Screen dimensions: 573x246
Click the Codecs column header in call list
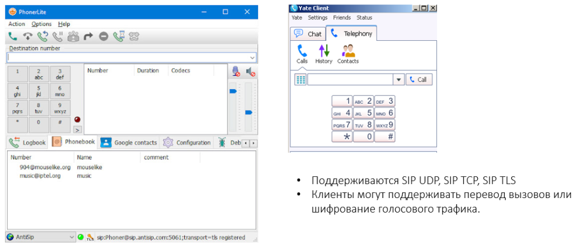coord(191,71)
